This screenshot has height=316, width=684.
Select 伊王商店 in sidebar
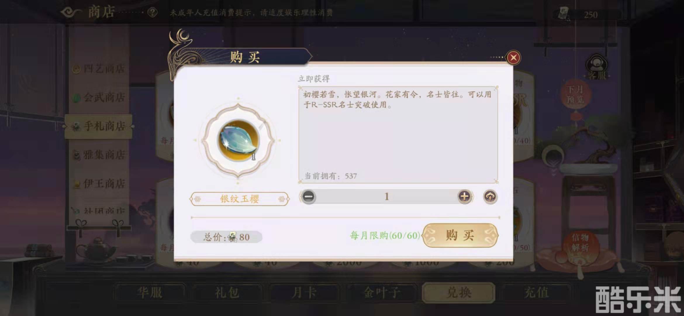pos(99,183)
